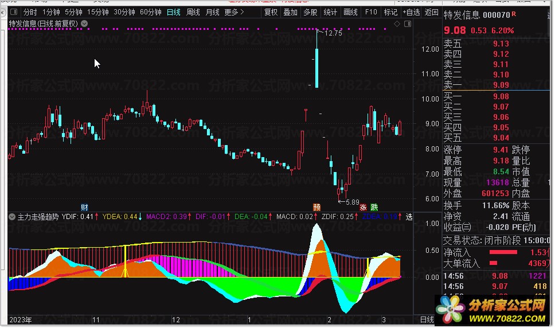This screenshot has width=555, height=328.
Task: Open 画线 drawing tools
Action: click(350, 12)
